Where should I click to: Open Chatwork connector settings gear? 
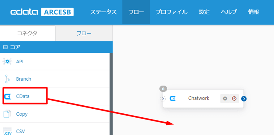point(225,99)
